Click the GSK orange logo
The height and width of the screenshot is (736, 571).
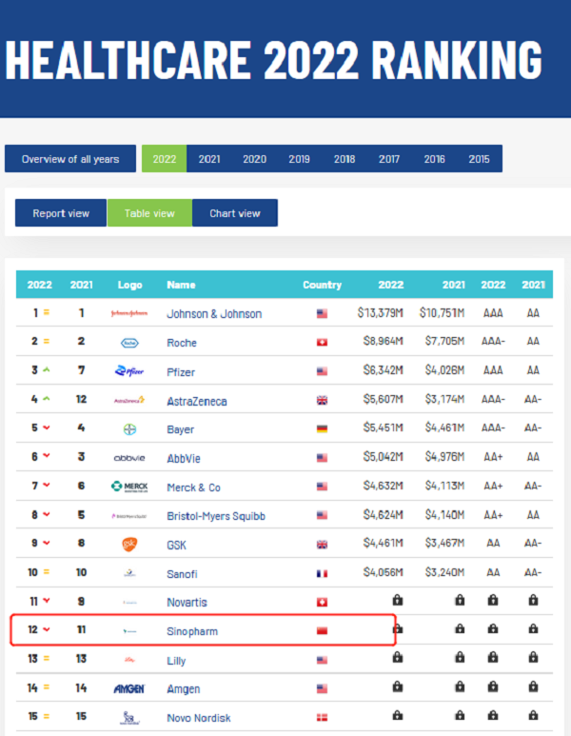pyautogui.click(x=129, y=545)
